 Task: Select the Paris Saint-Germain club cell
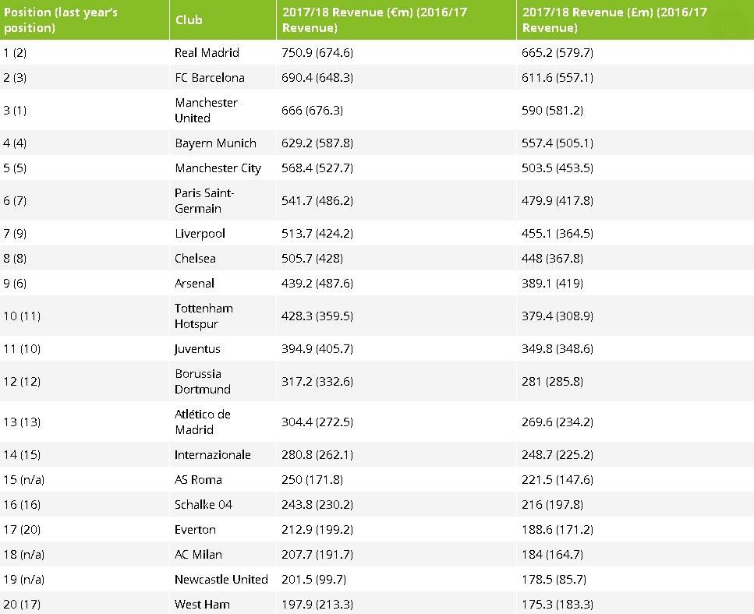click(x=204, y=201)
